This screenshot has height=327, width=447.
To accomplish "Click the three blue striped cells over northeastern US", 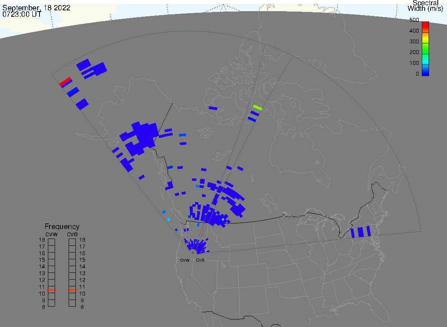I will coord(361,232).
